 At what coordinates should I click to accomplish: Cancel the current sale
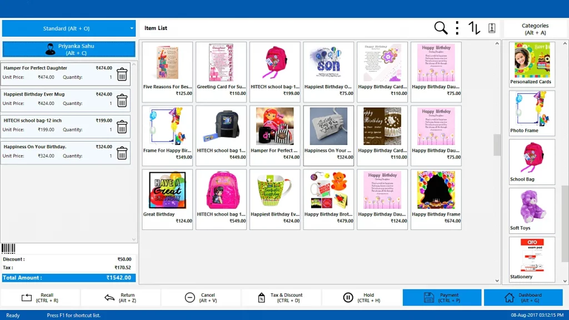(x=201, y=298)
